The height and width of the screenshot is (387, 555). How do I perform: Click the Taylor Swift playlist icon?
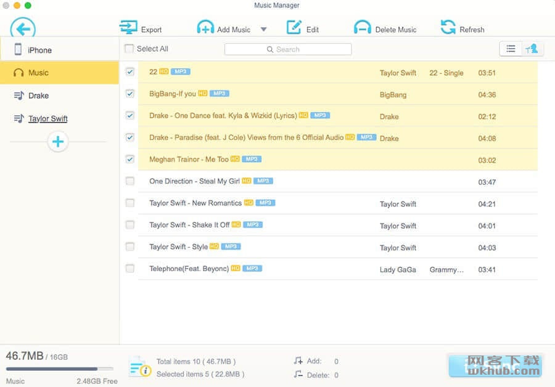click(19, 118)
